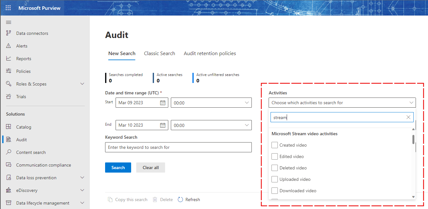Click the Roles & Scopes key icon
The image size is (428, 209).
[x=9, y=84]
